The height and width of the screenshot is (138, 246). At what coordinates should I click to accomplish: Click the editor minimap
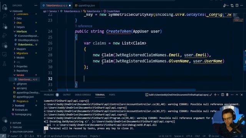(238, 17)
